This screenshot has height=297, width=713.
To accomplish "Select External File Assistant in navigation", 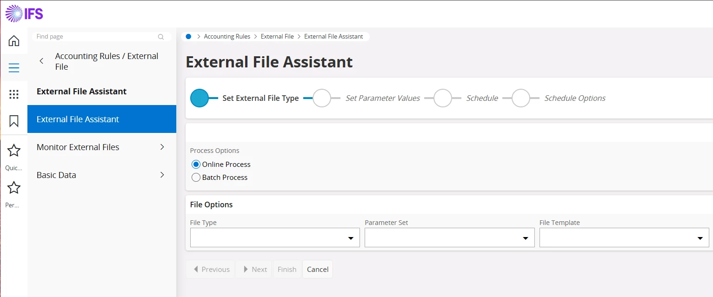I will click(x=102, y=119).
